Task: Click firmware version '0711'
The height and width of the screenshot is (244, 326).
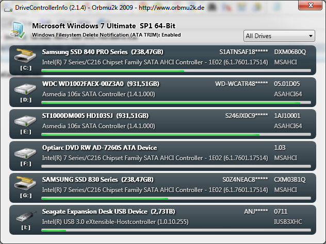Action: click(281, 212)
